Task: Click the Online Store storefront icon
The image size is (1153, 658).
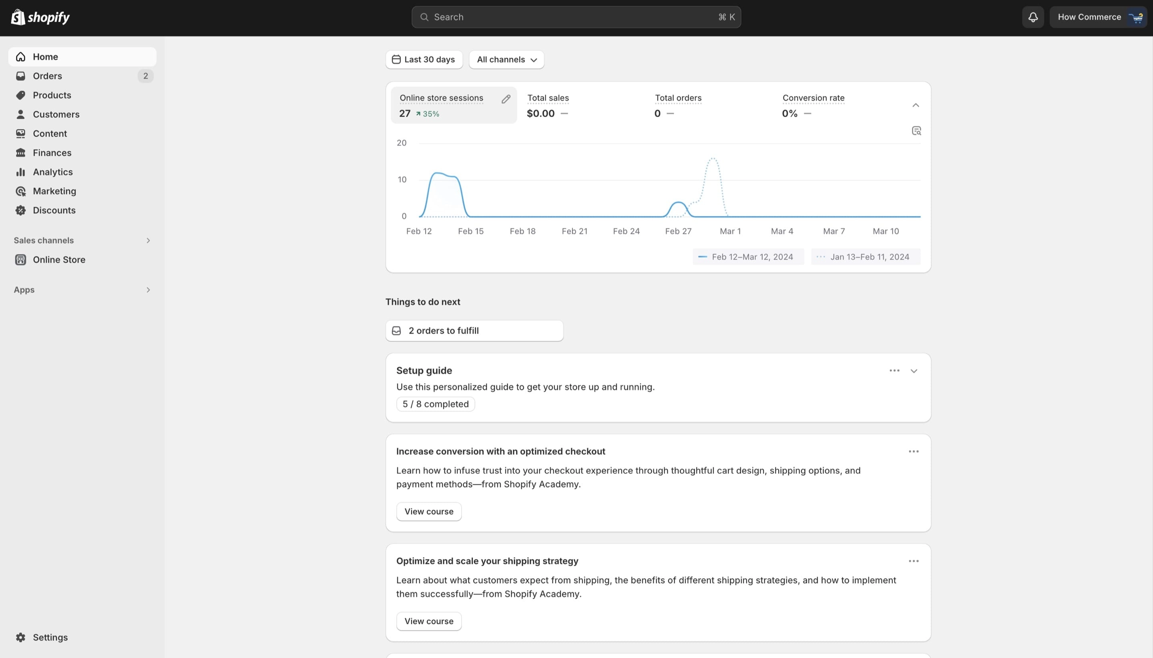Action: click(x=20, y=260)
